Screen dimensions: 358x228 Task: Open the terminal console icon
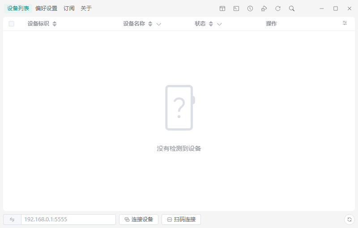click(x=236, y=8)
